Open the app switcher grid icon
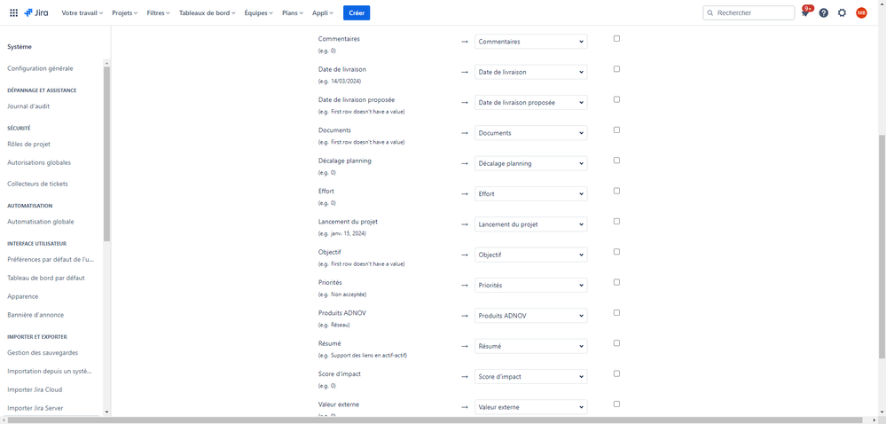The width and height of the screenshot is (886, 424). point(13,12)
